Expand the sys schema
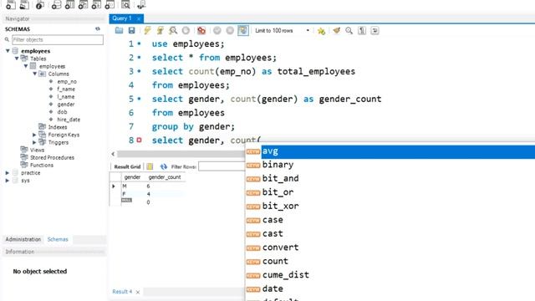 (x=8, y=181)
